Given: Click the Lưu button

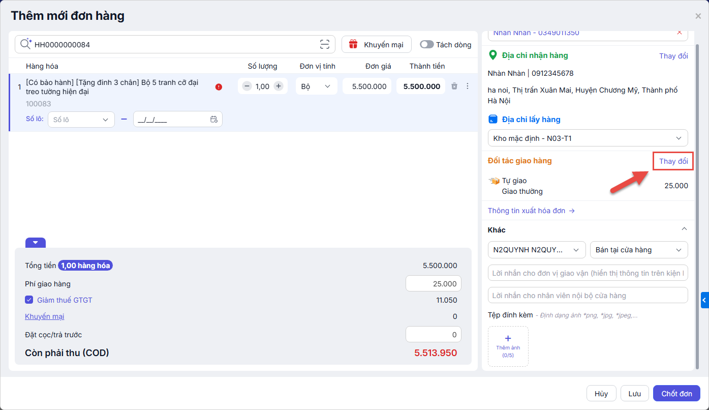Looking at the screenshot, I should [634, 394].
